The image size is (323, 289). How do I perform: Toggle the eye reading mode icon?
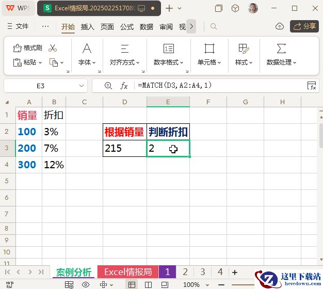86,285
